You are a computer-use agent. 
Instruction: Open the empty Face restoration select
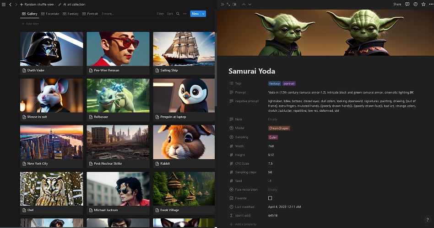point(273,190)
